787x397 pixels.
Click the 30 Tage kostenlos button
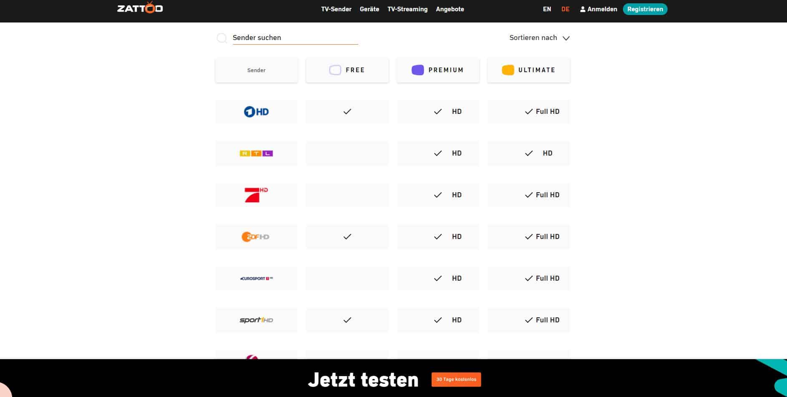[x=456, y=379]
